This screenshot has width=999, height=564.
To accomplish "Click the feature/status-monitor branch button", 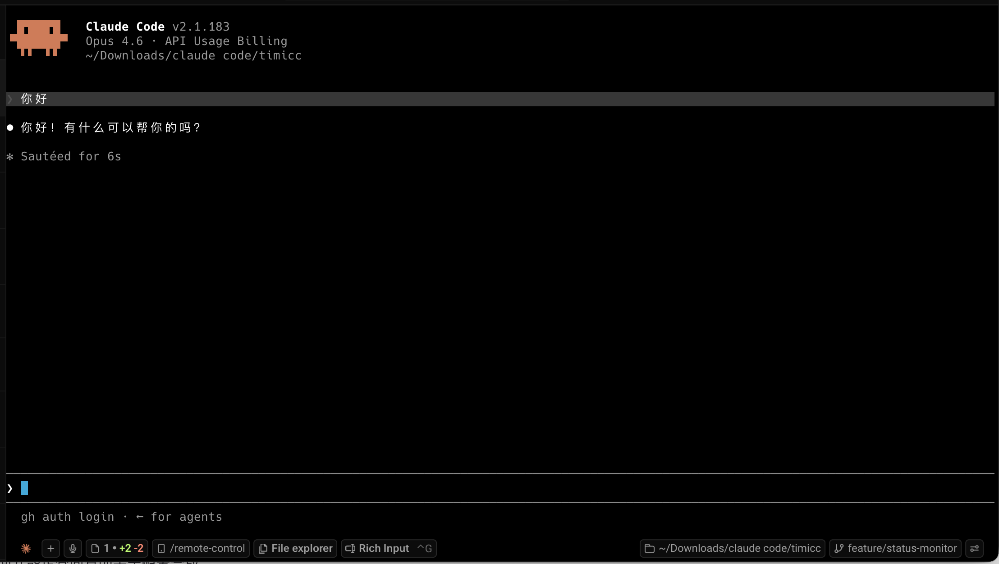I will pyautogui.click(x=895, y=548).
